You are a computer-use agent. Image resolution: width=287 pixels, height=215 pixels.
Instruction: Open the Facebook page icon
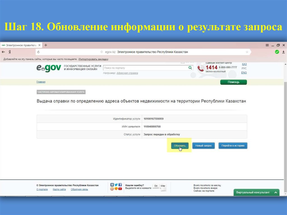(120, 184)
